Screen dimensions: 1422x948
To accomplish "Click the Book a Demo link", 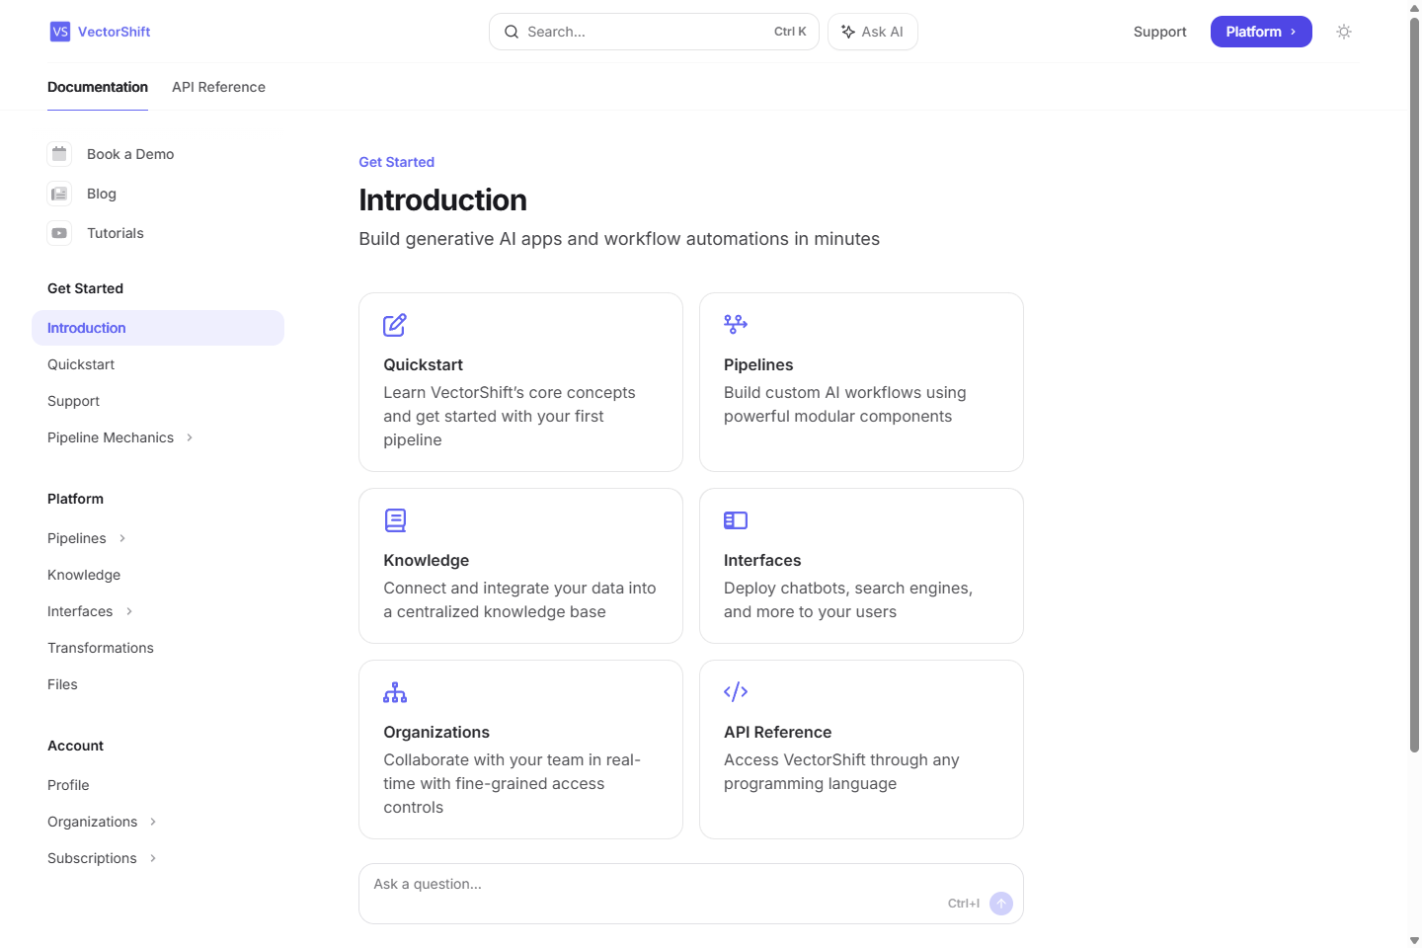I will (x=130, y=154).
